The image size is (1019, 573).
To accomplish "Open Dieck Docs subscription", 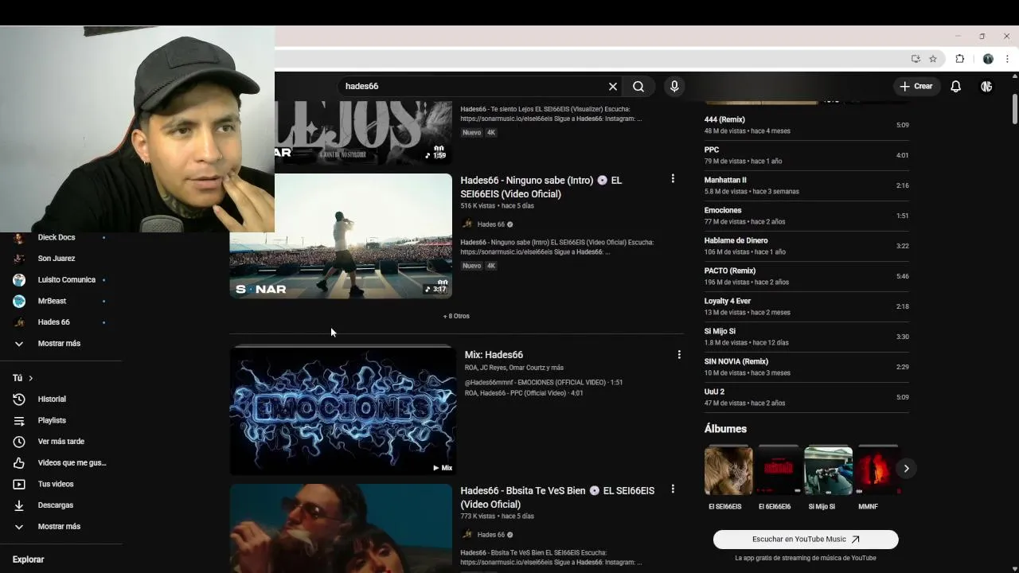I will [61, 237].
